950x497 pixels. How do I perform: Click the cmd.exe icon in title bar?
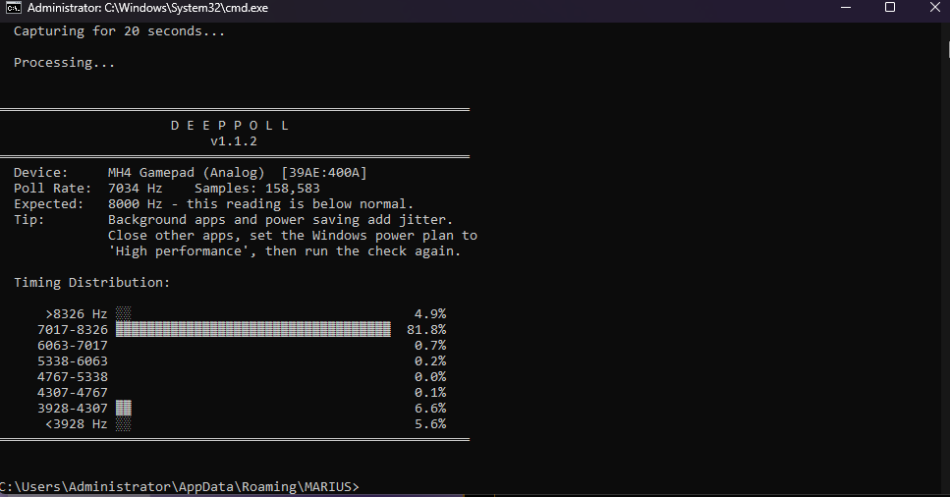tap(13, 8)
